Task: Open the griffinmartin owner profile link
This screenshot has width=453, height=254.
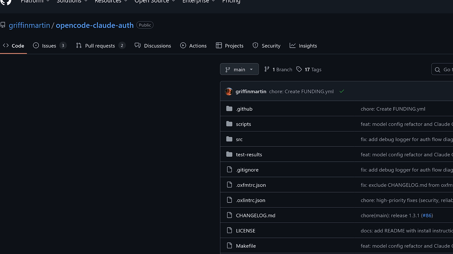Action: 29,25
